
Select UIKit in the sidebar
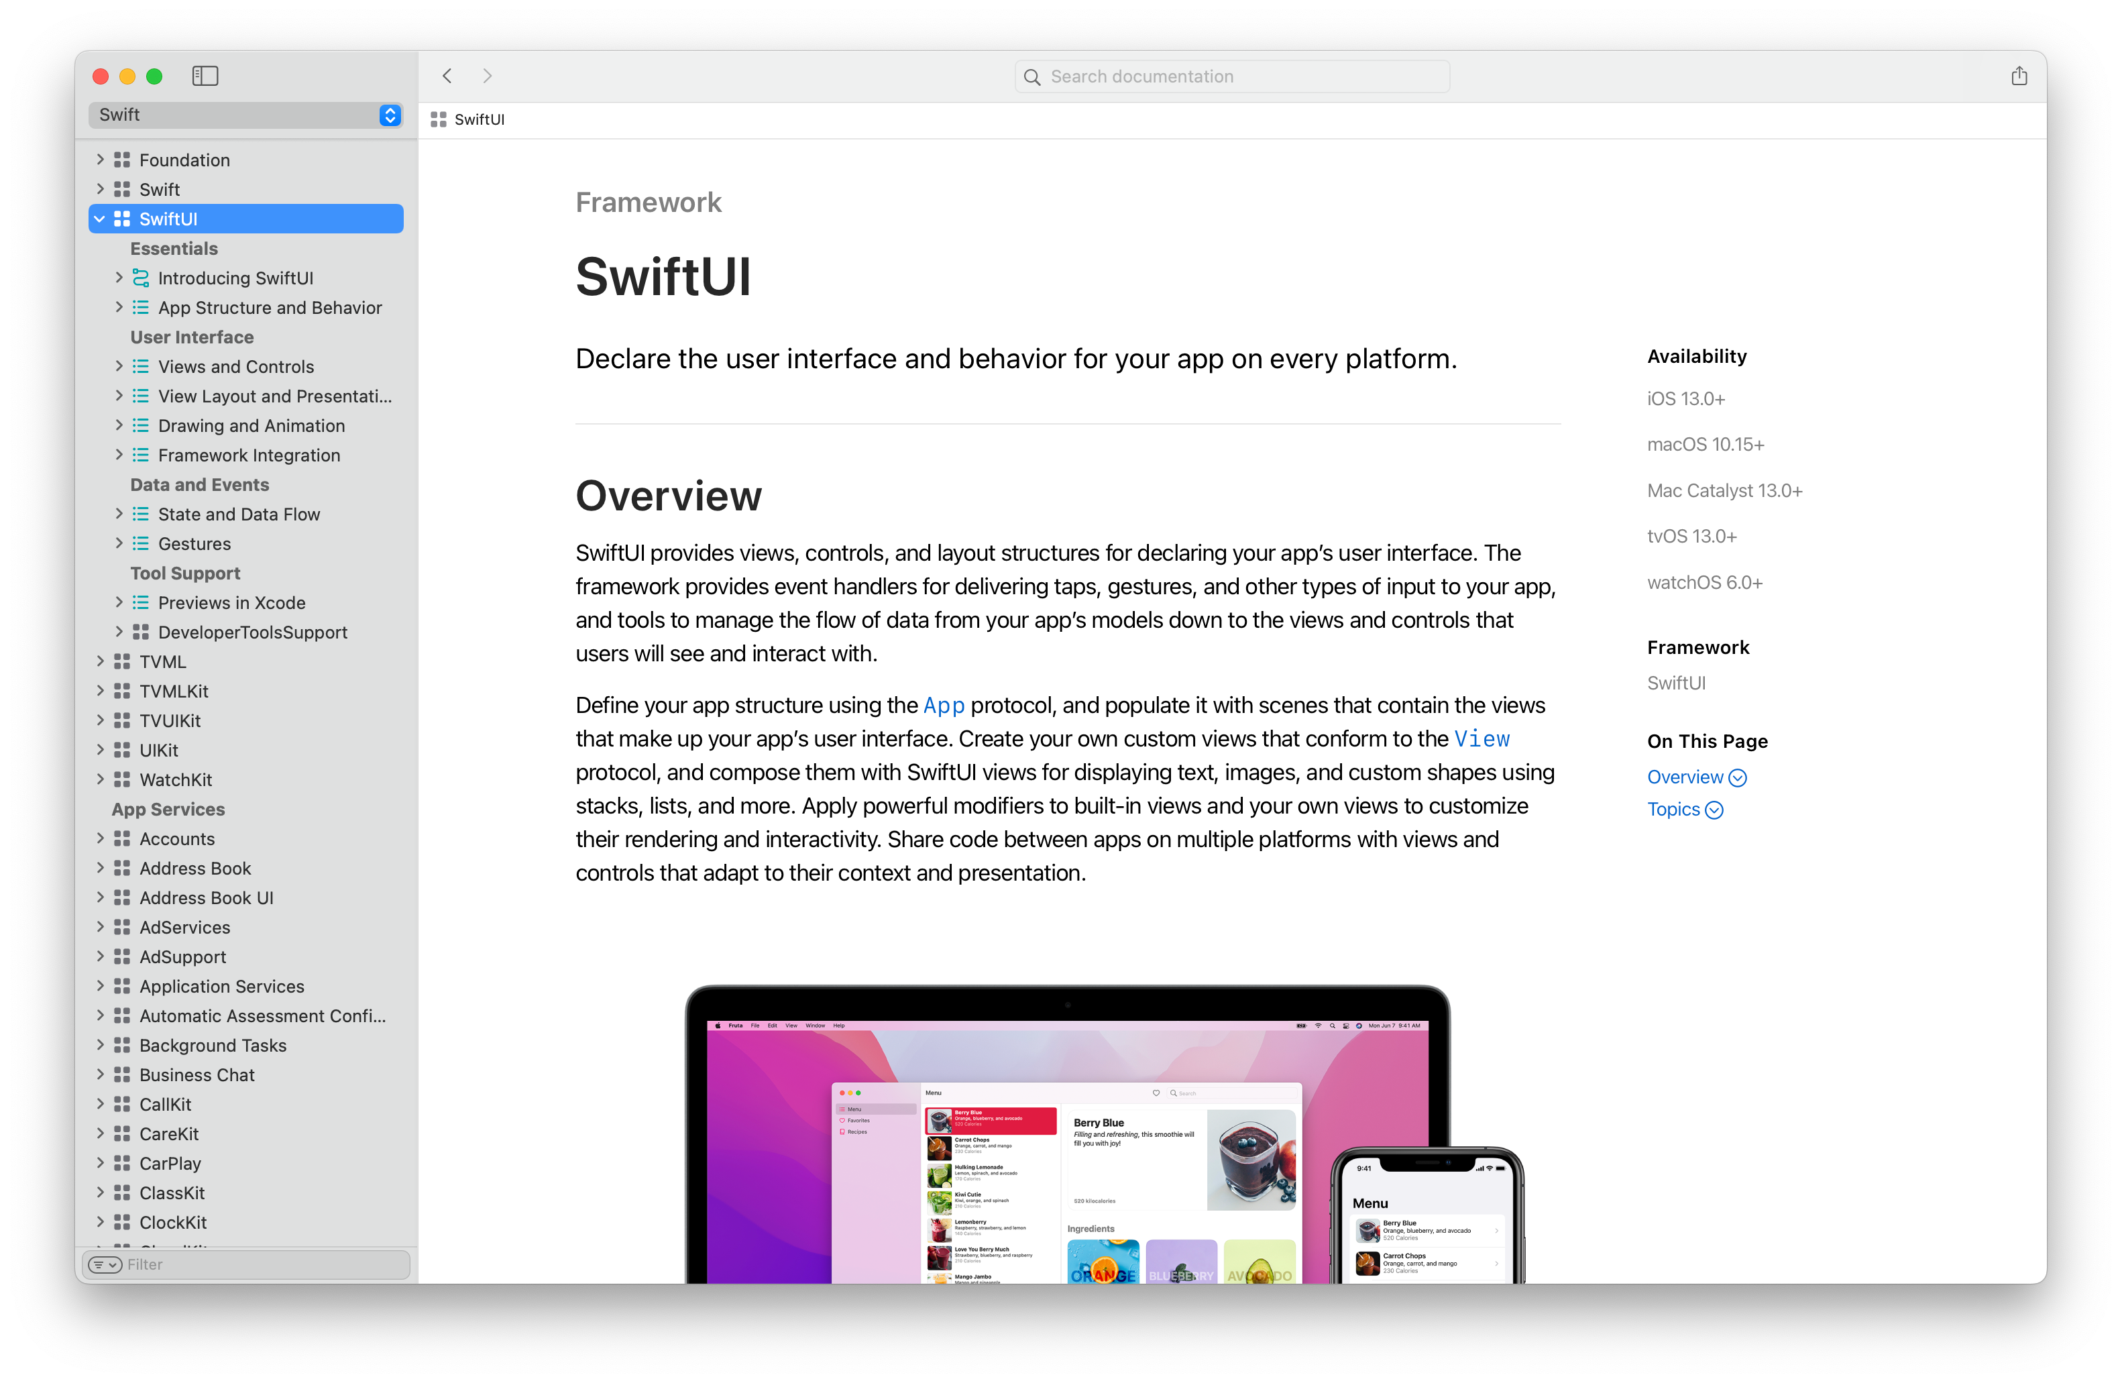[x=159, y=750]
